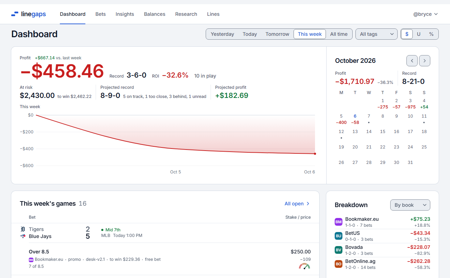Click the −$458.46 profit figure
This screenshot has width=450, height=278.
pyautogui.click(x=62, y=71)
